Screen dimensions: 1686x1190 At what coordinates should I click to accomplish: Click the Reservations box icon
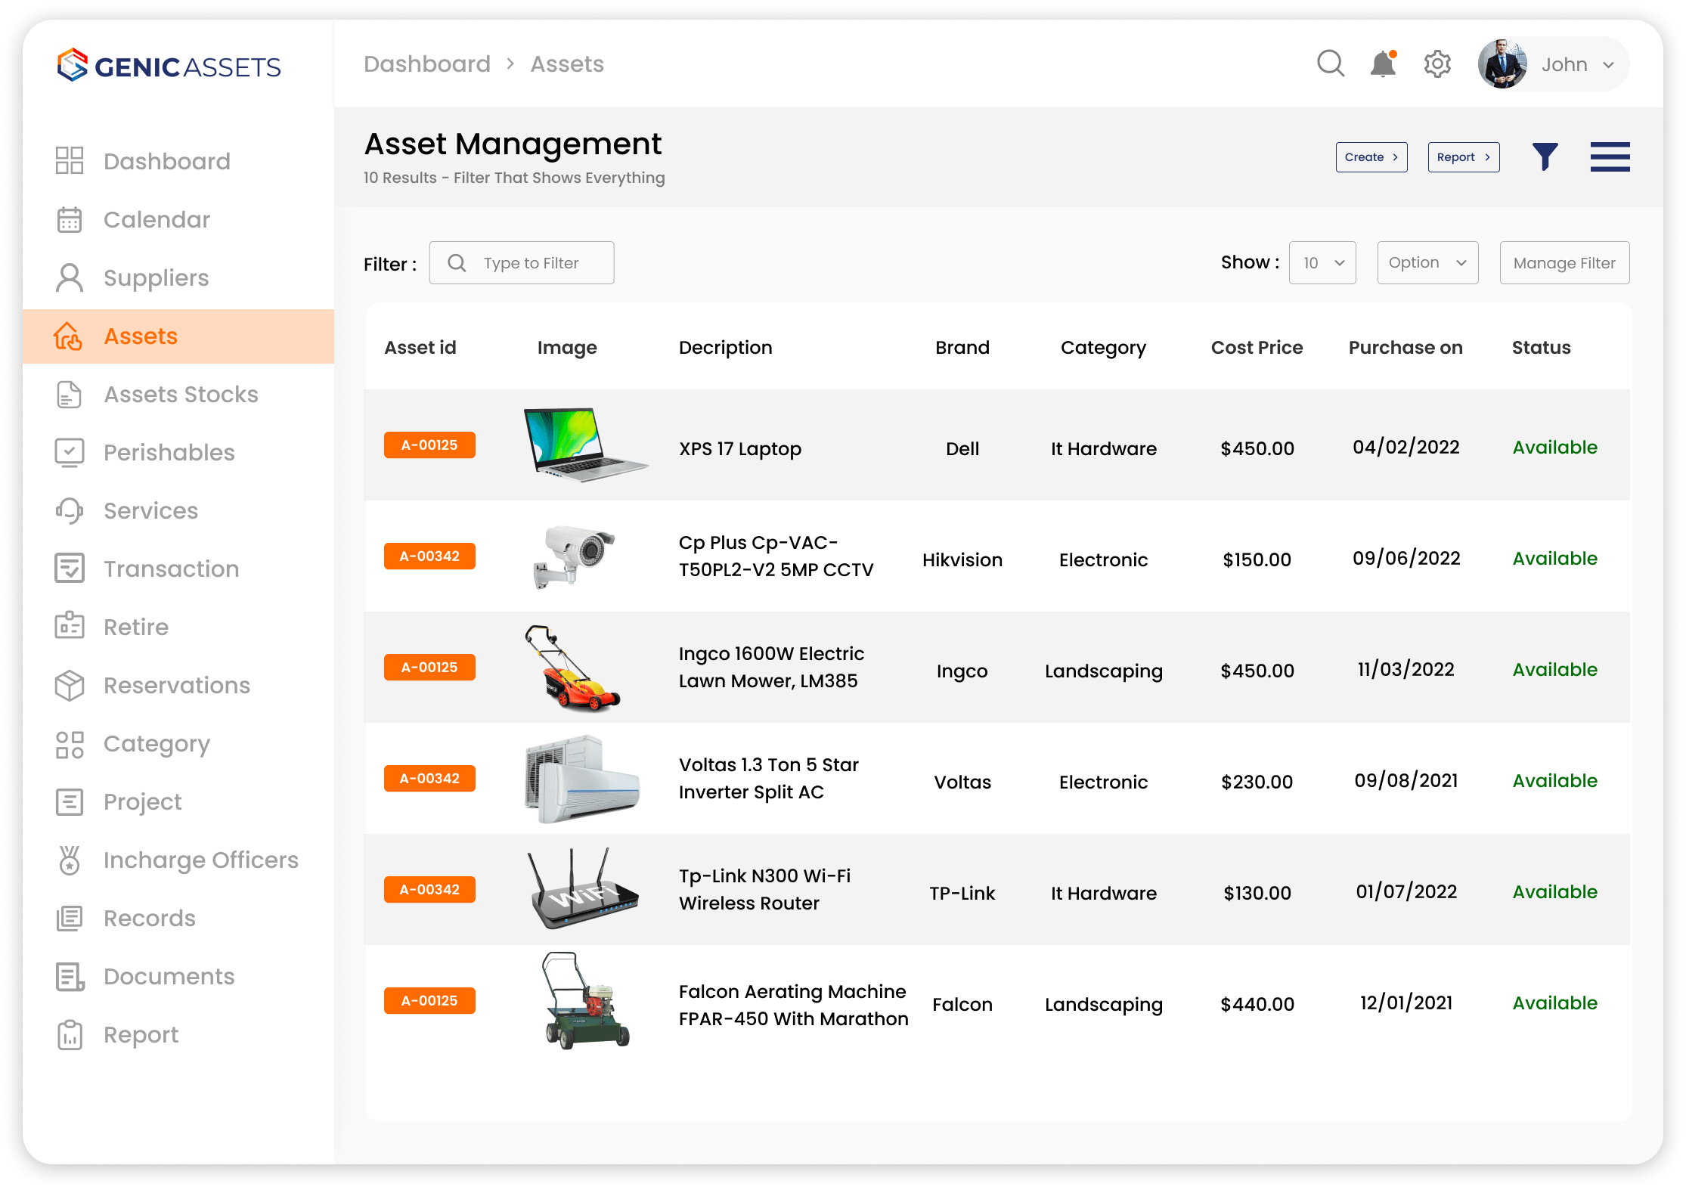tap(70, 685)
